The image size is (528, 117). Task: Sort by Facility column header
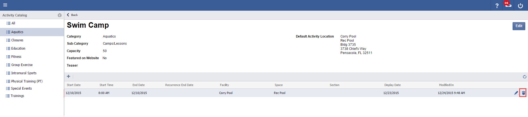[224, 85]
